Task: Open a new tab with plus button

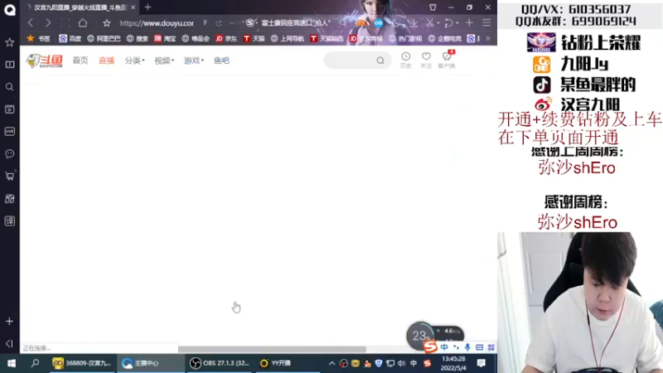Action: pyautogui.click(x=148, y=7)
